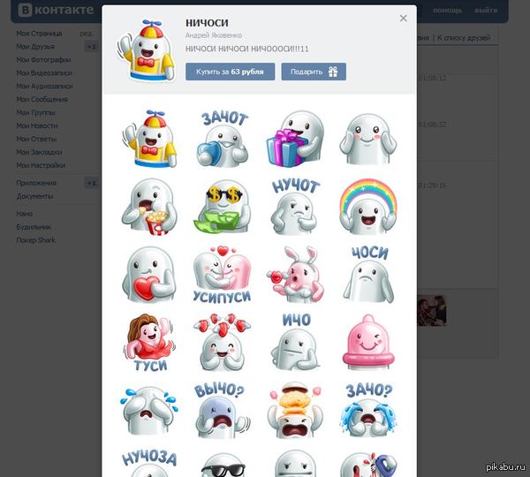530x477 pixels.
Task: Select the ЗАЧОТ thumbs-up sticker
Action: coord(222,139)
